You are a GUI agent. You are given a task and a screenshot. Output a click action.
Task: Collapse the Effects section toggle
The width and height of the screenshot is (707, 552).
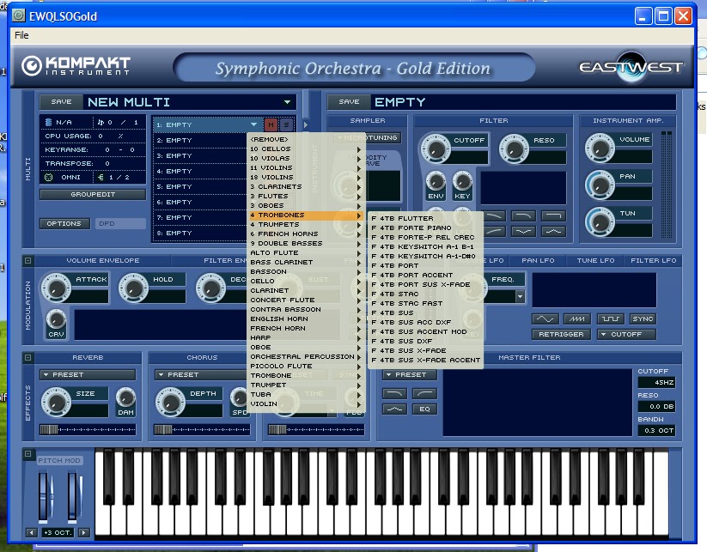[x=28, y=357]
